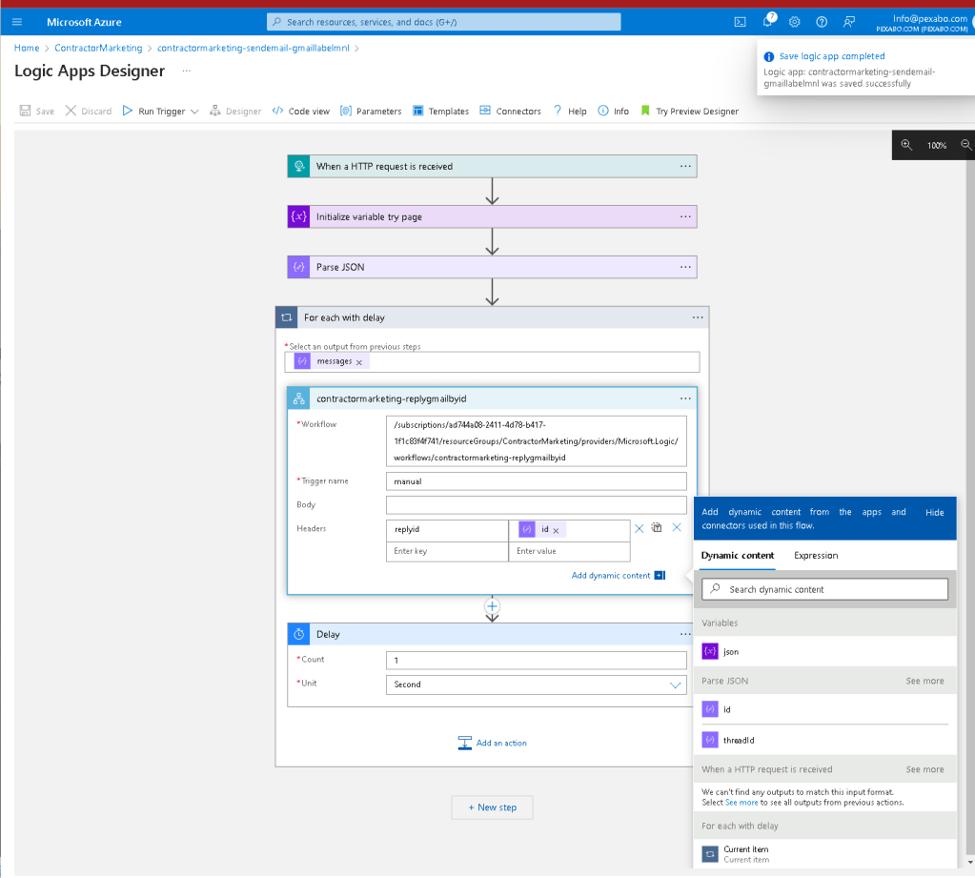Go to Home breadcrumb
Viewport: 975px width, 878px height.
click(x=27, y=48)
